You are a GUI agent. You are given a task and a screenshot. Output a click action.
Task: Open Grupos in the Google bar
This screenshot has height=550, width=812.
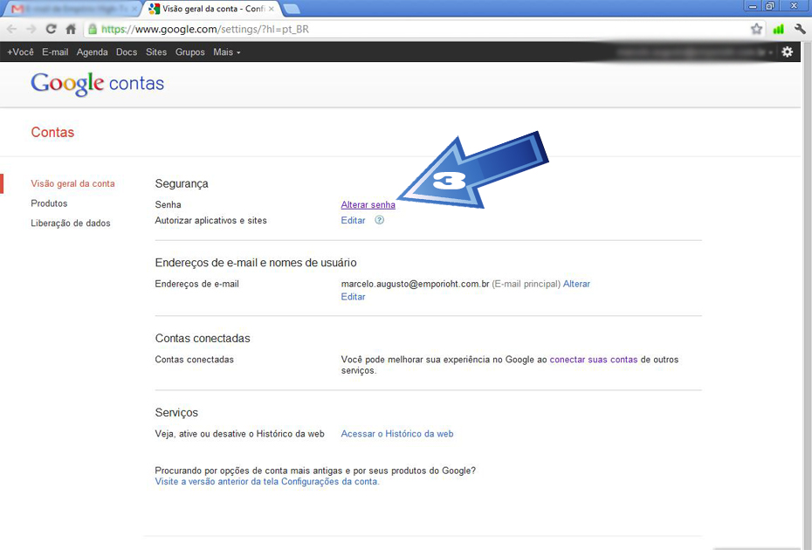[190, 52]
